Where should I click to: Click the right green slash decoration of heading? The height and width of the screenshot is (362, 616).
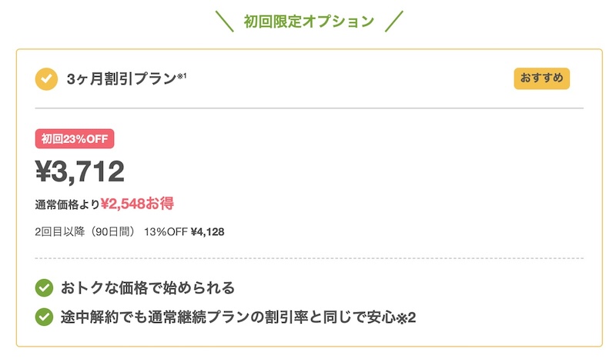(x=394, y=22)
